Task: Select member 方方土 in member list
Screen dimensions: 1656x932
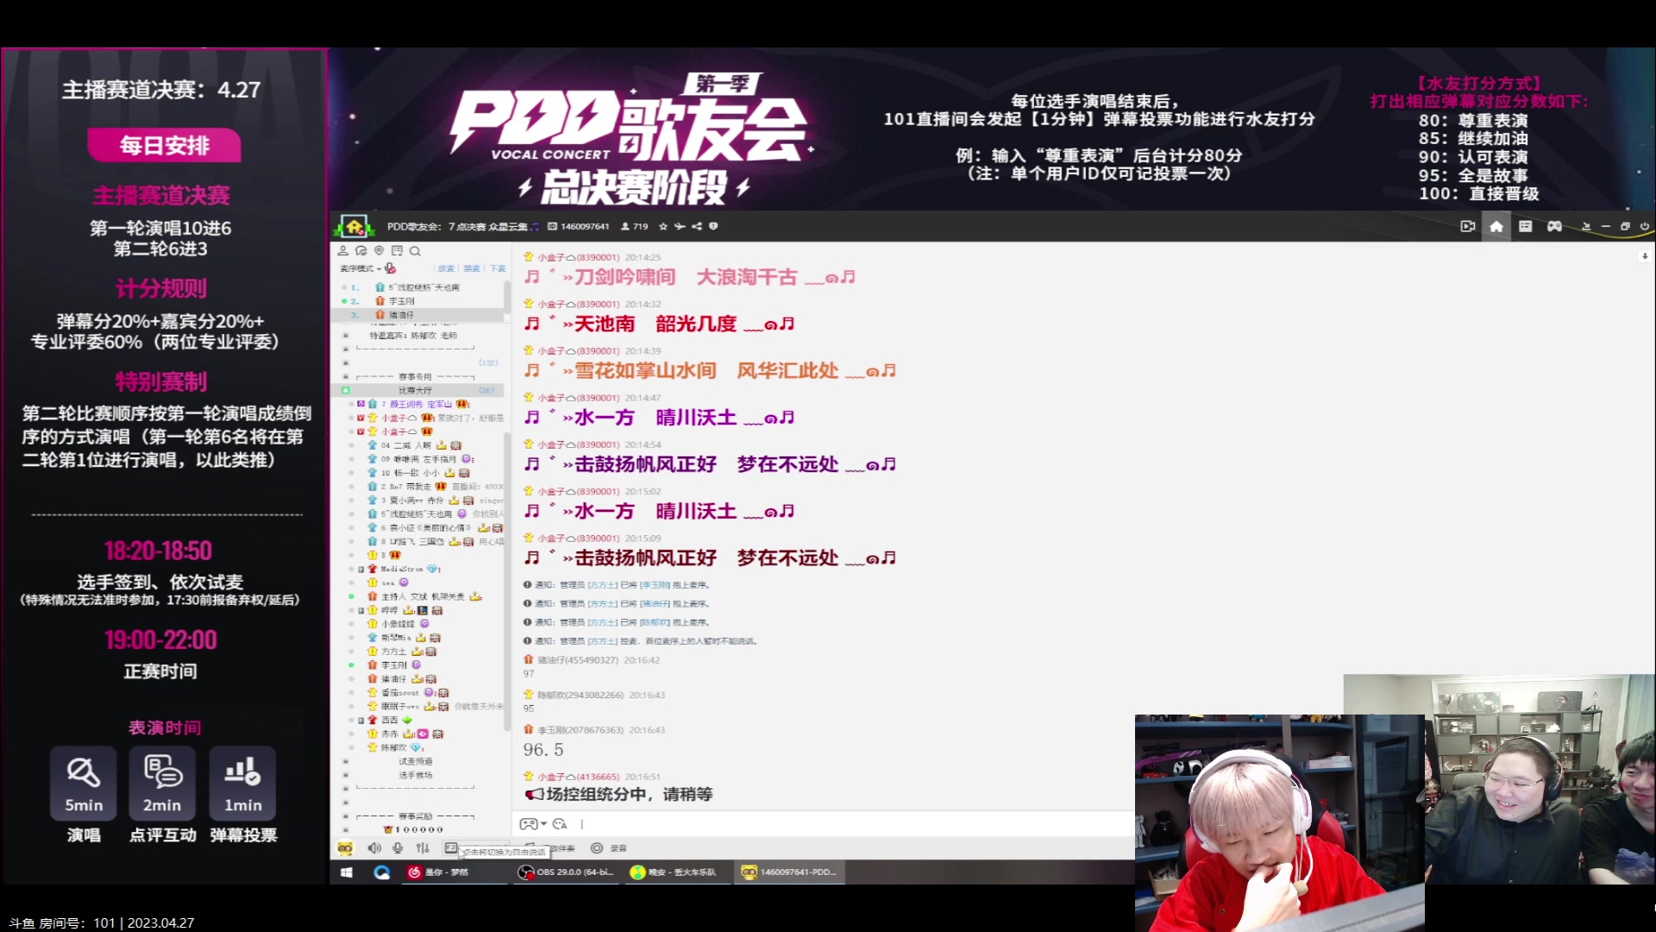Action: pyautogui.click(x=394, y=652)
